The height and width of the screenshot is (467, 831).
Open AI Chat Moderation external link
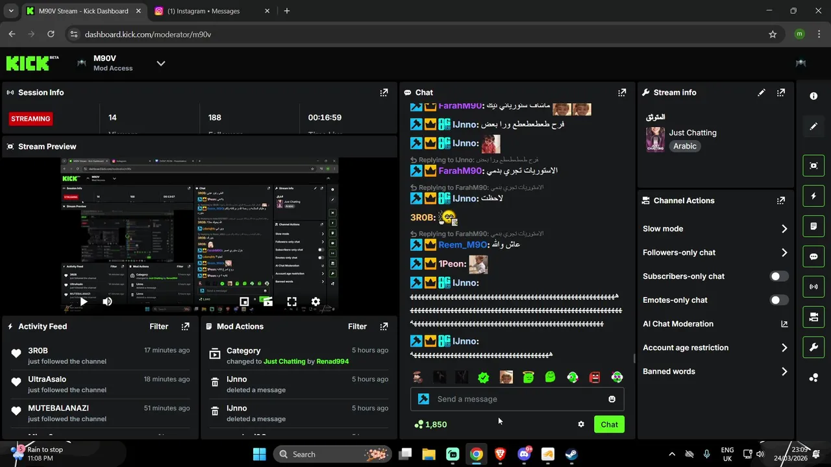coord(784,324)
